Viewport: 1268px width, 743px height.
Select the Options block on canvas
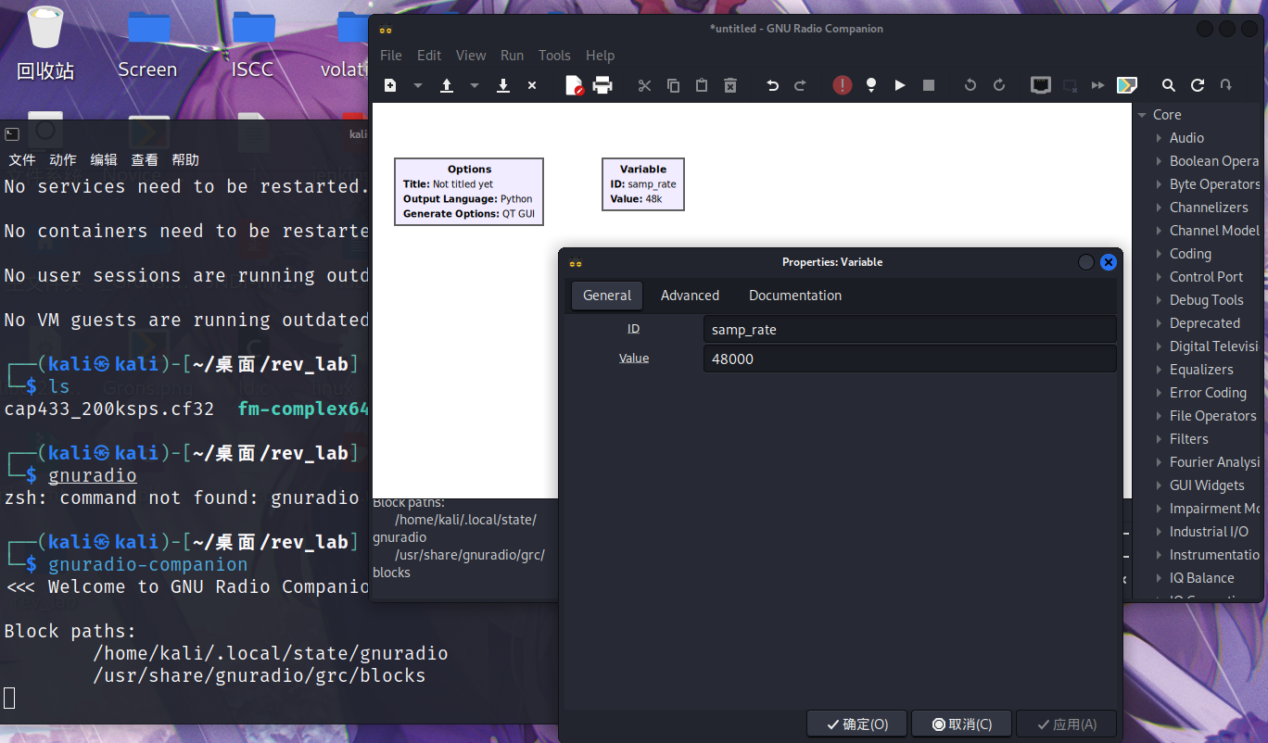click(469, 192)
